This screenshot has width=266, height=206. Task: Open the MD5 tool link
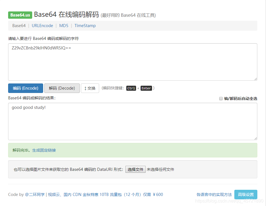(x=64, y=26)
